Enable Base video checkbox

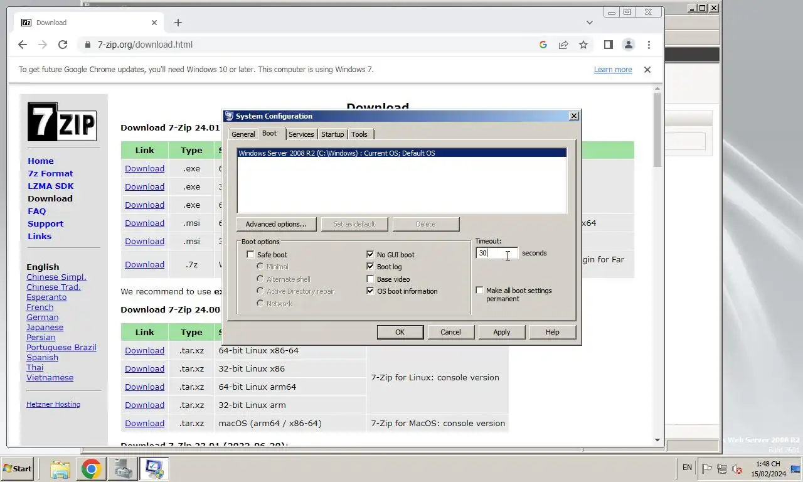(x=370, y=279)
